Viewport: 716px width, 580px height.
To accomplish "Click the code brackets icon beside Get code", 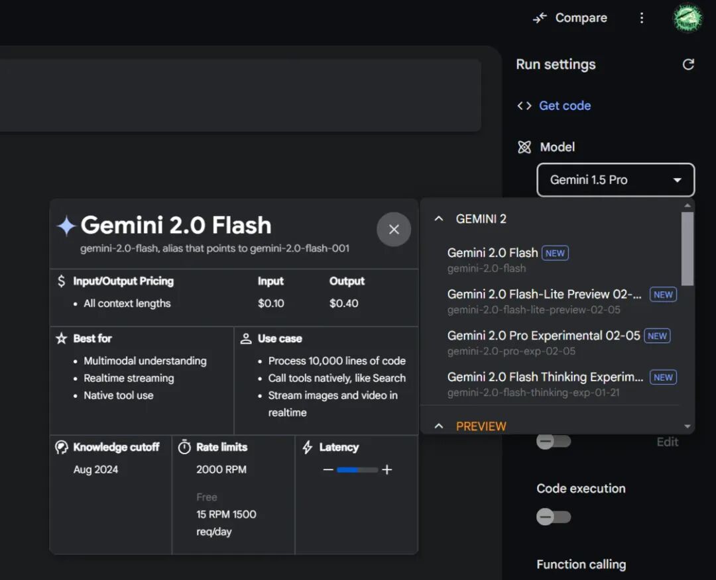I will tap(524, 106).
